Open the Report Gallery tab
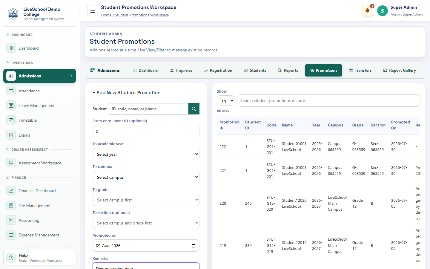 (x=400, y=71)
